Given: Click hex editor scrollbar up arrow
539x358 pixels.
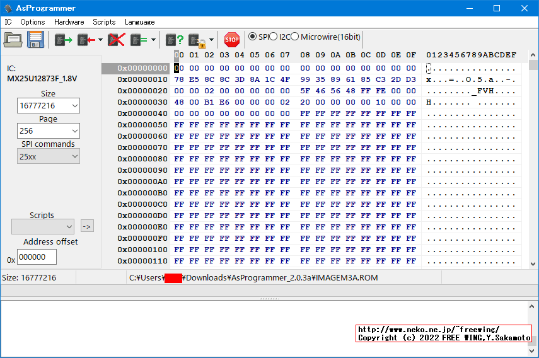Looking at the screenshot, I should [x=533, y=55].
